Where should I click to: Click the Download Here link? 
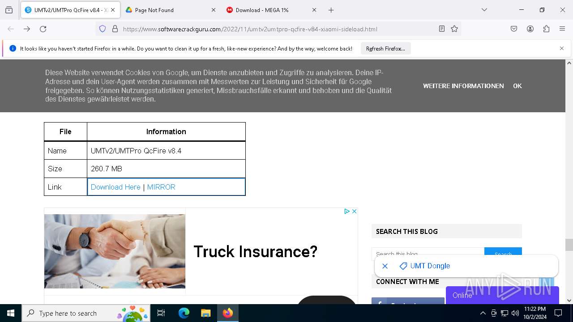pos(115,187)
